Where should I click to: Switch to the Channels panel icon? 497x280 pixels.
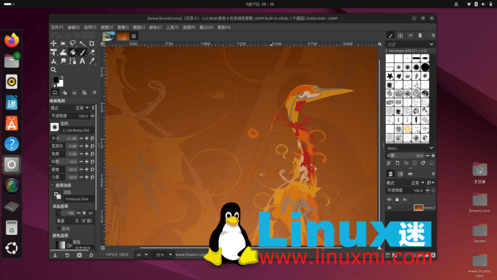400,173
